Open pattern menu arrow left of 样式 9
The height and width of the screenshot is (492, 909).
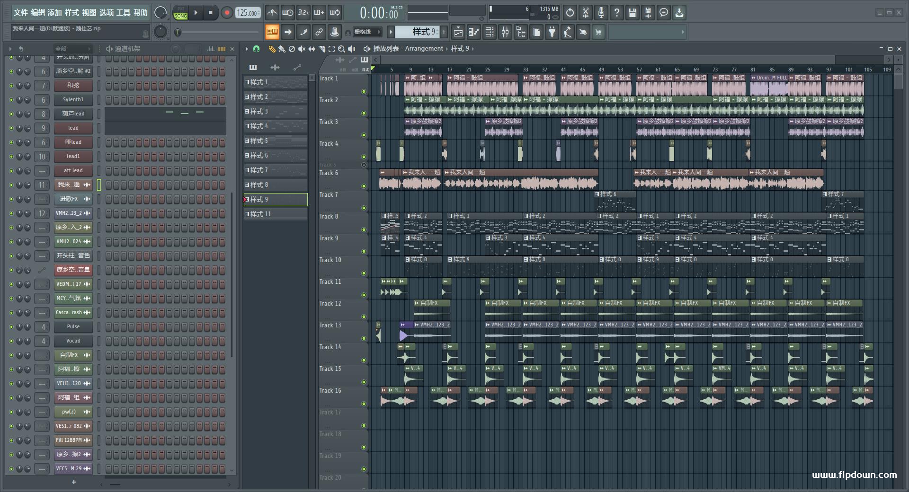tap(391, 32)
